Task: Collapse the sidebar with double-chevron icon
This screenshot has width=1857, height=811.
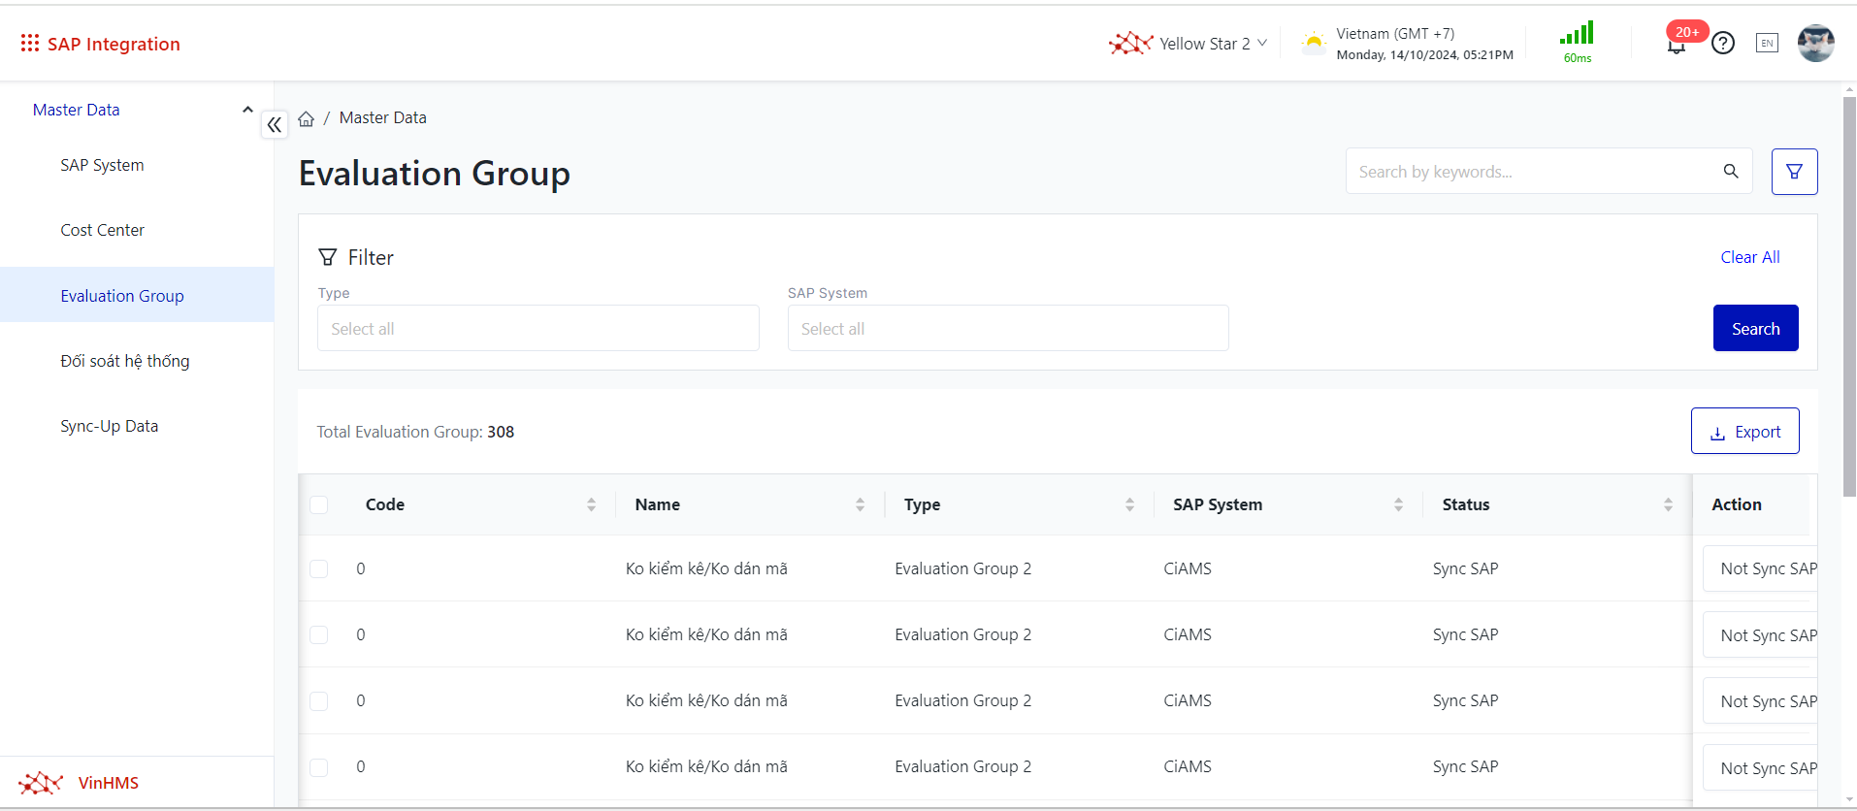Action: pos(275,124)
